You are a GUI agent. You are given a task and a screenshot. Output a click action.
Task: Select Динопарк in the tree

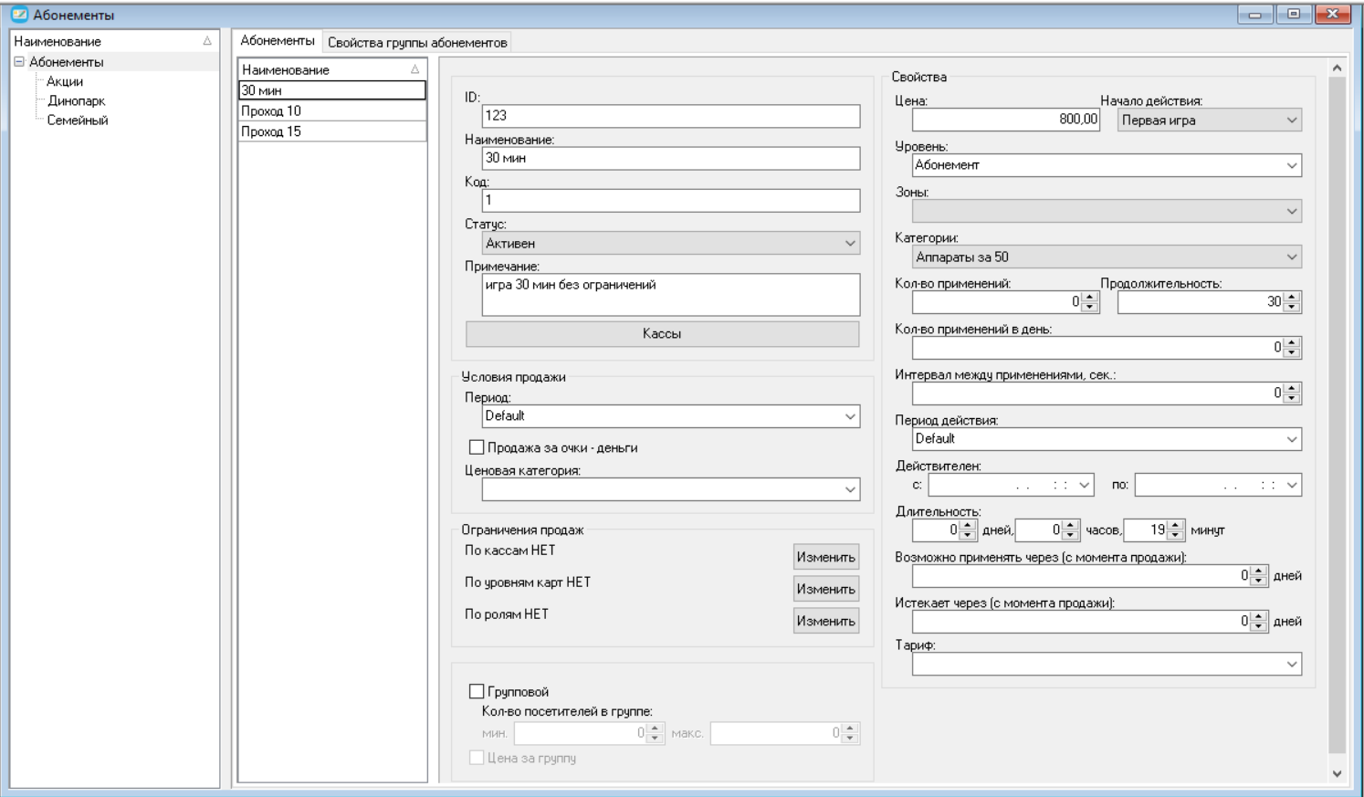pyautogui.click(x=77, y=100)
